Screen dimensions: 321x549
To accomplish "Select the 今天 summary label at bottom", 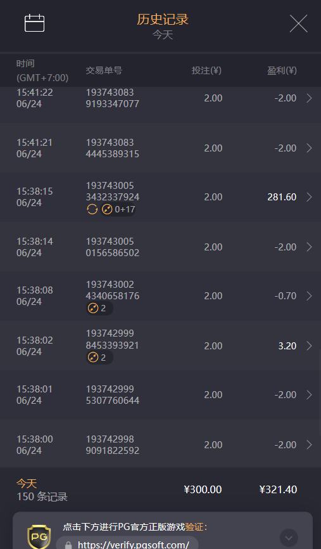I will [27, 484].
